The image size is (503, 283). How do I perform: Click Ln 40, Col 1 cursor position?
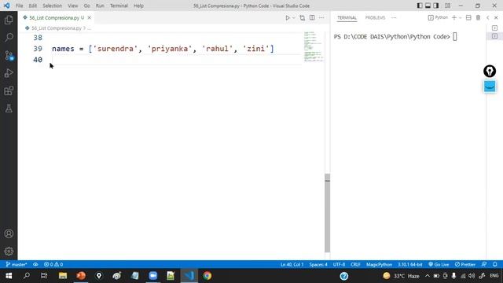[x=292, y=264]
